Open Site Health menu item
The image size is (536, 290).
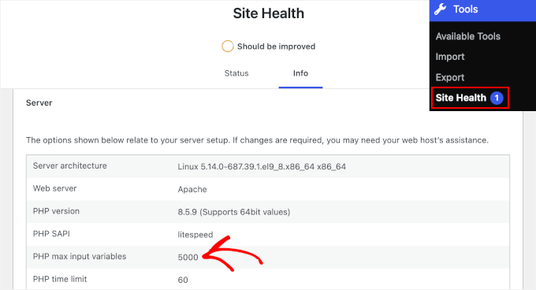pos(460,98)
